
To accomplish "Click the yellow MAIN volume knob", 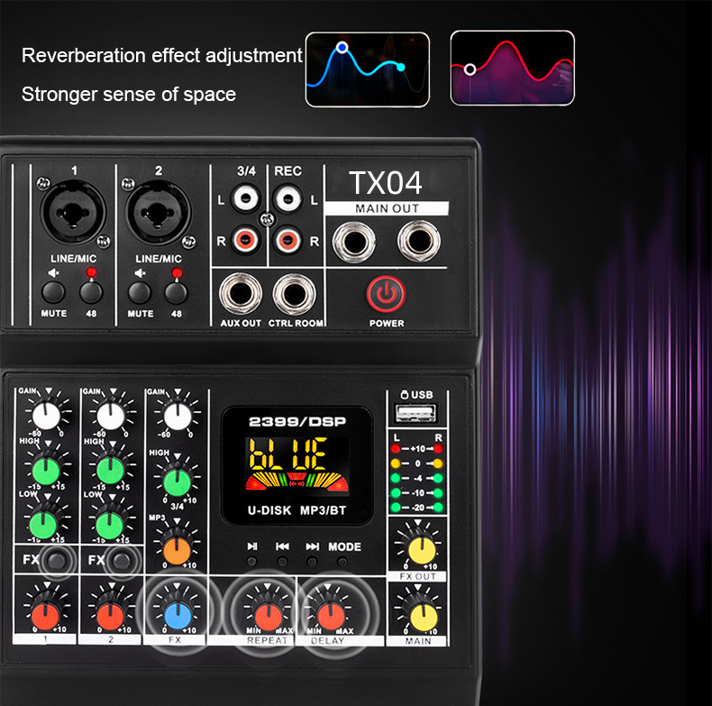I will click(418, 615).
